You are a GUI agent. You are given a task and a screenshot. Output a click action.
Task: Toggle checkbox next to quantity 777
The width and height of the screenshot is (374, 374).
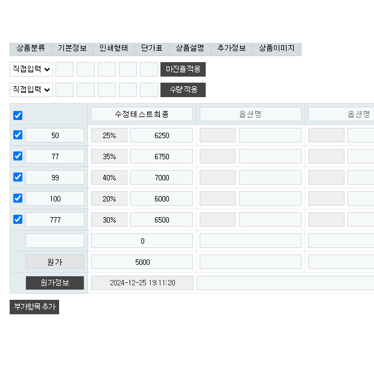[x=17, y=220]
